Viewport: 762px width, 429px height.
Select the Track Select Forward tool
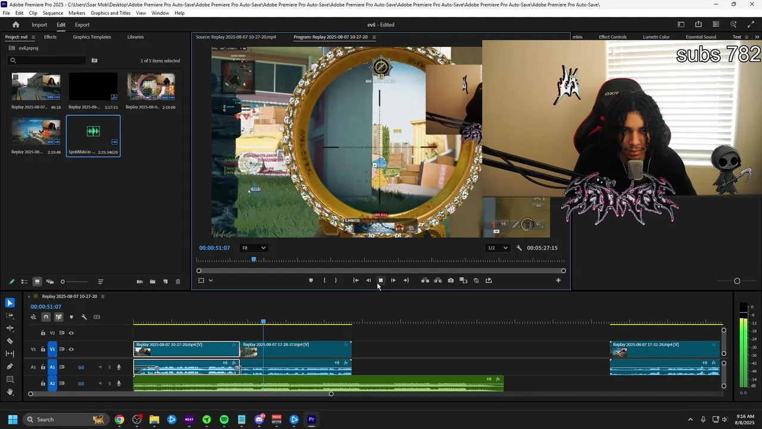10,316
